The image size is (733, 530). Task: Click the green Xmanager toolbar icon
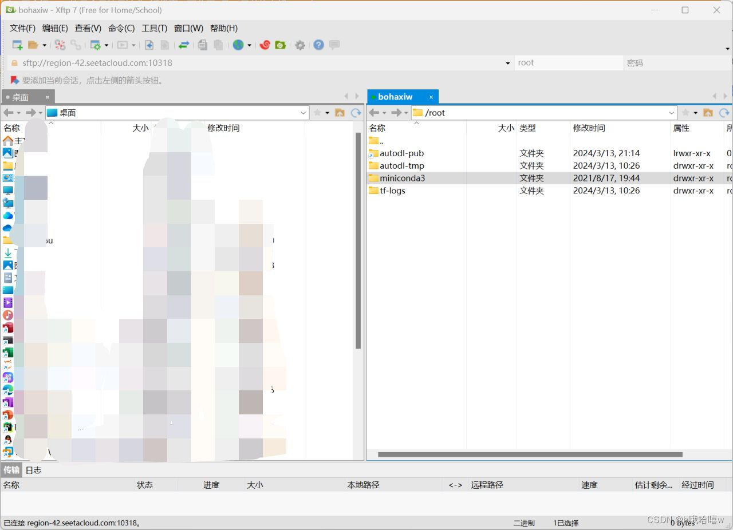click(279, 45)
